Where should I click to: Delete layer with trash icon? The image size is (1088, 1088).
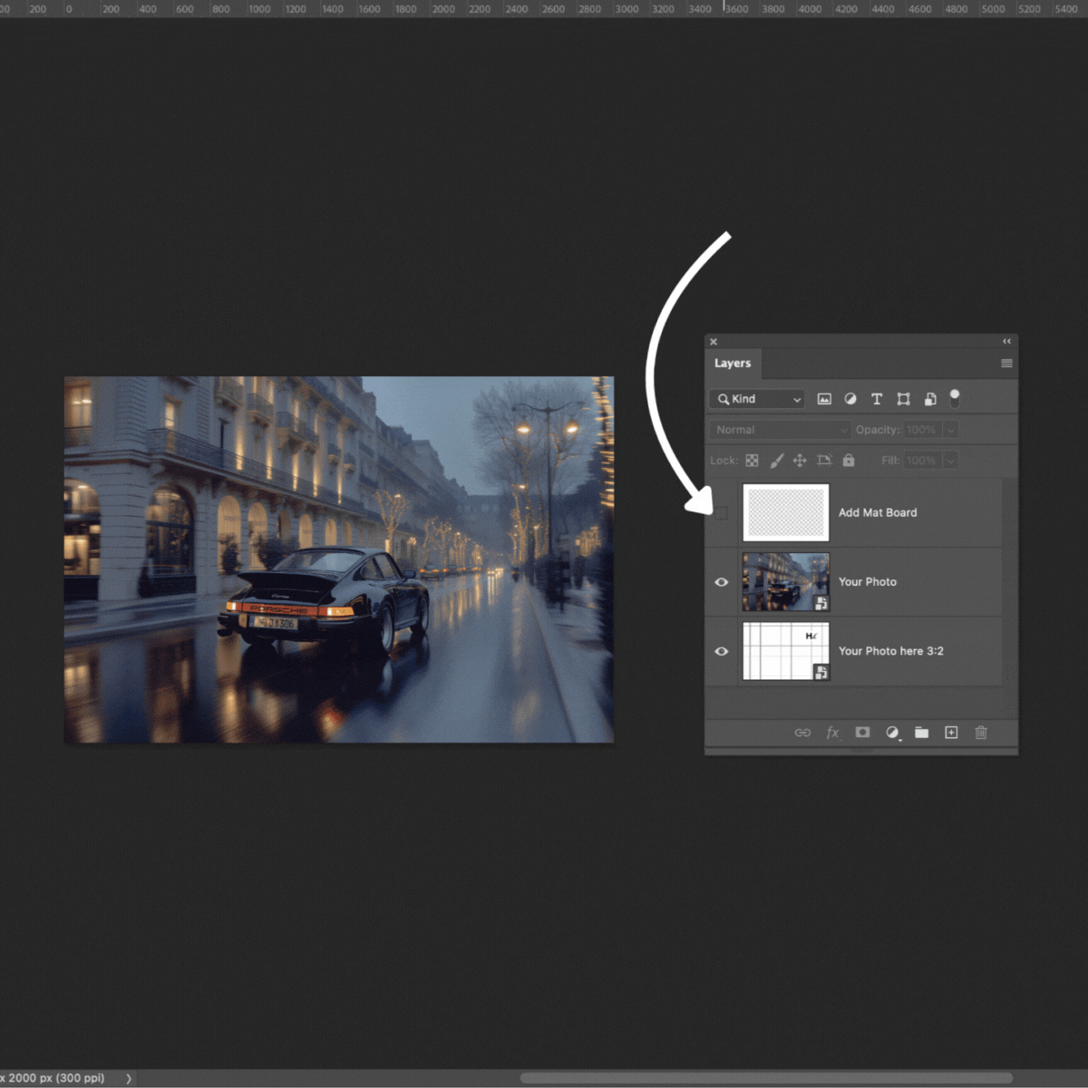click(x=981, y=733)
